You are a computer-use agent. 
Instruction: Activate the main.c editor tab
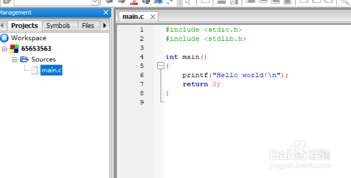133,17
